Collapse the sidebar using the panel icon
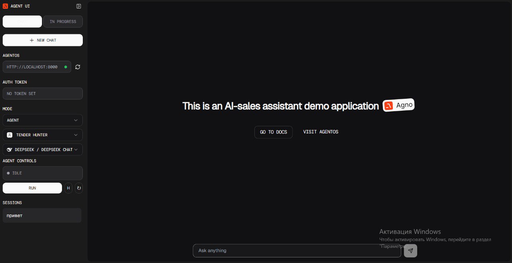The height and width of the screenshot is (263, 512). tap(78, 6)
